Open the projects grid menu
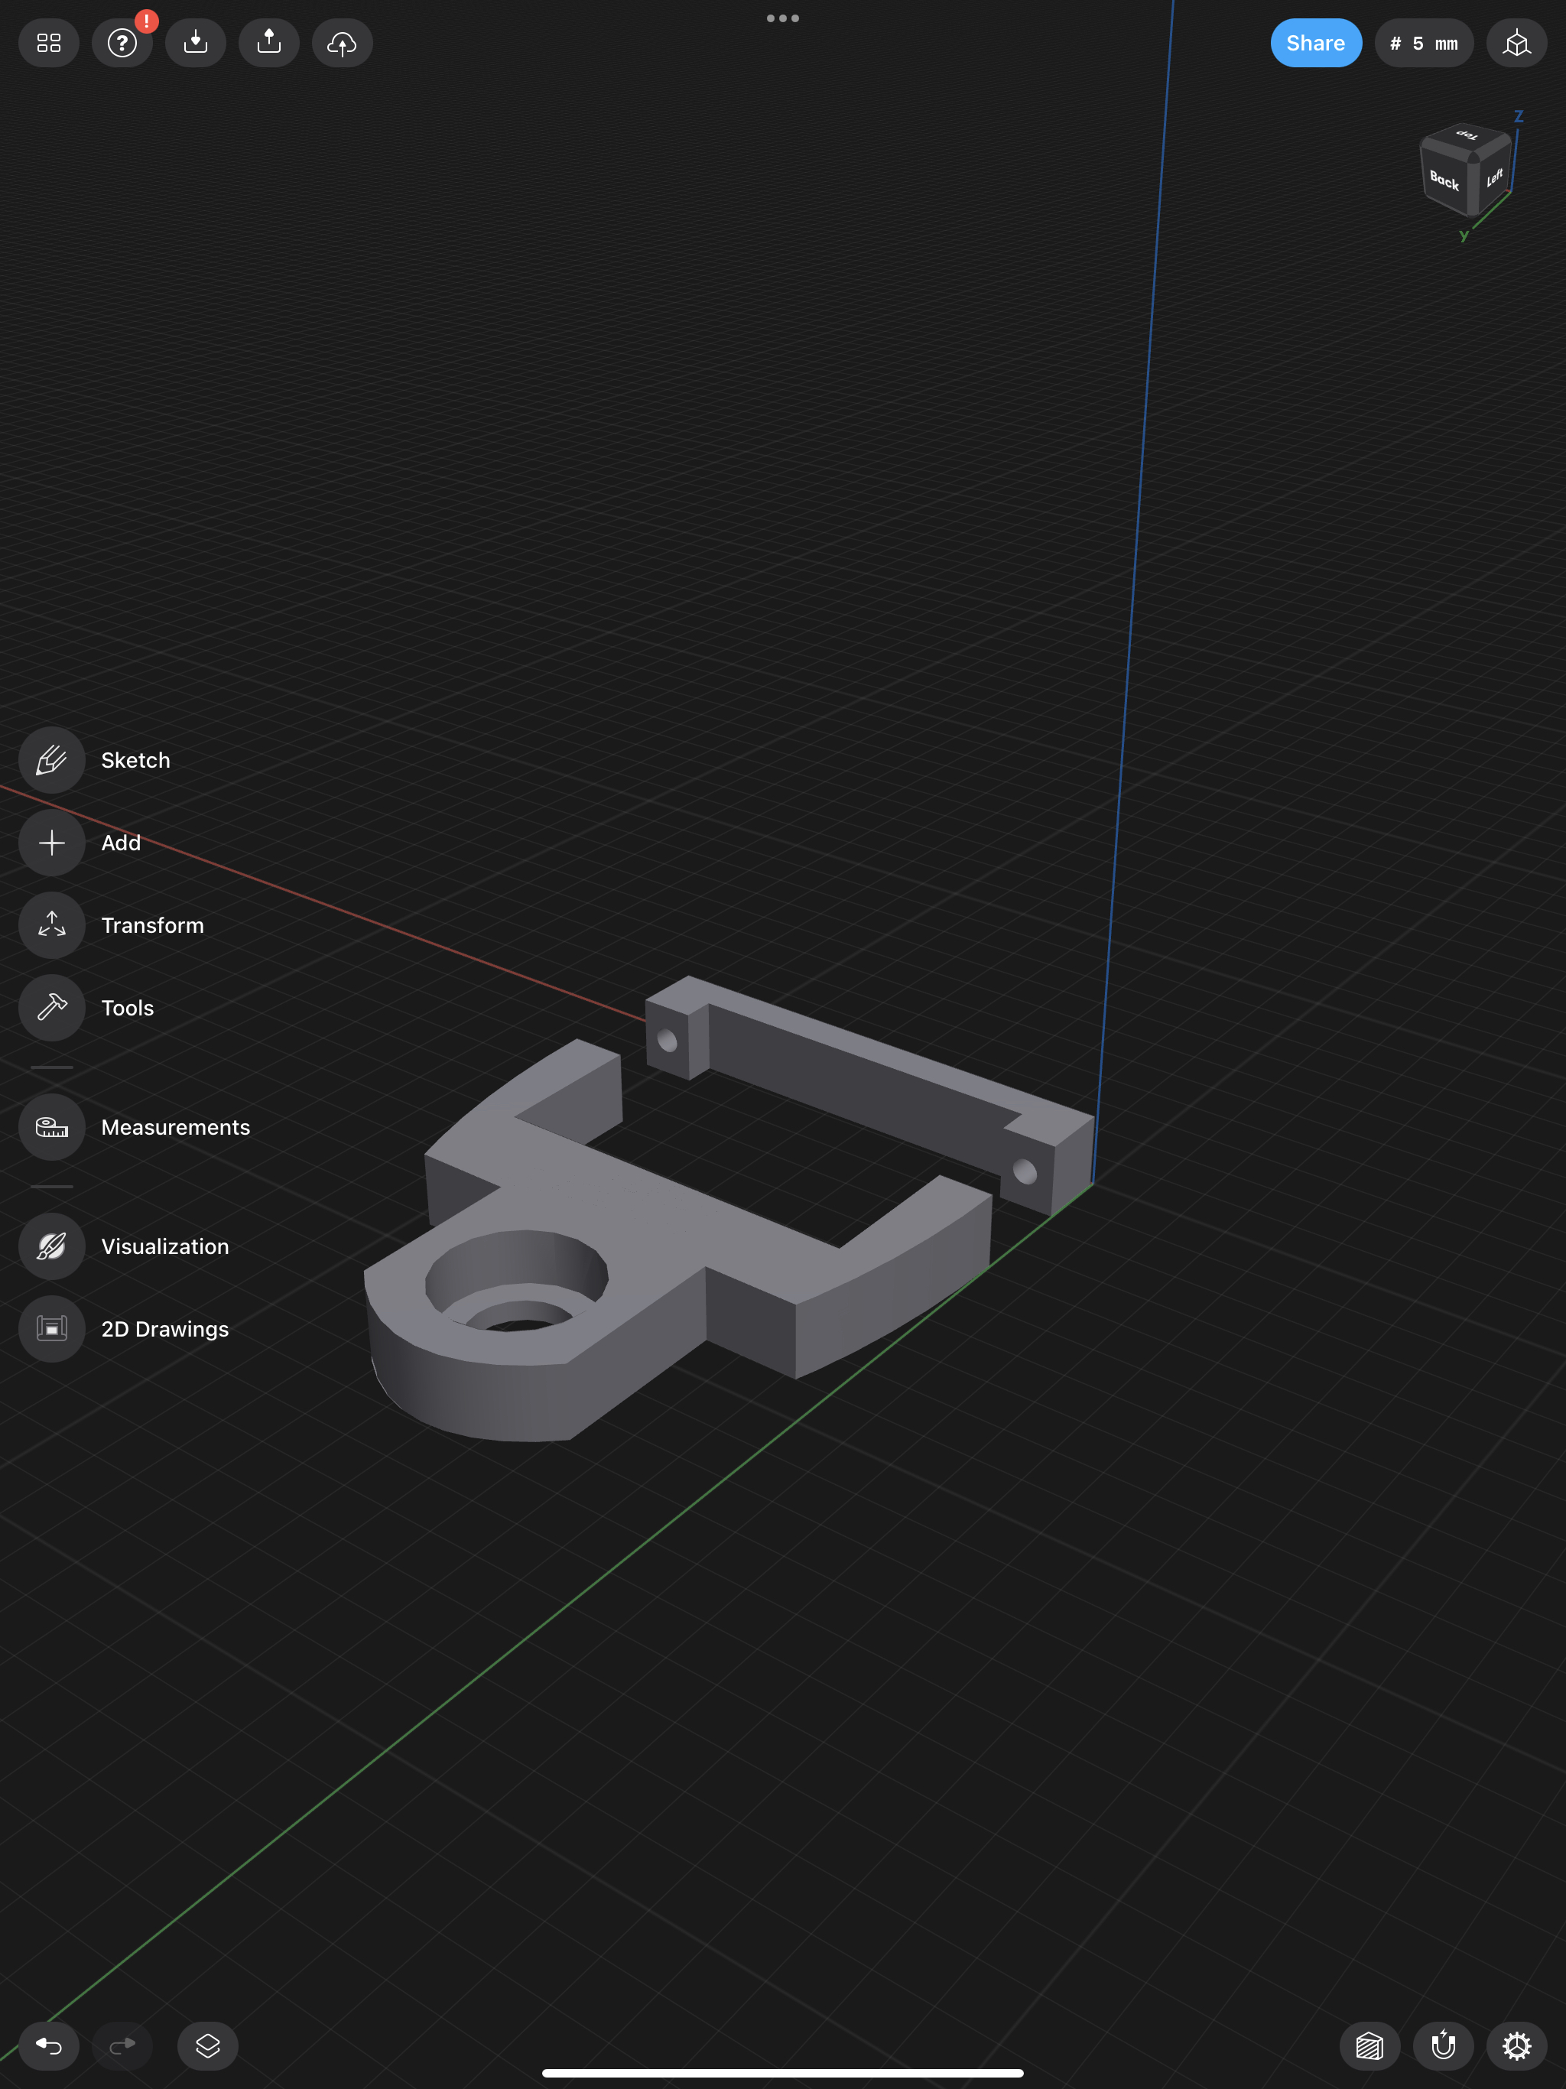 (48, 43)
